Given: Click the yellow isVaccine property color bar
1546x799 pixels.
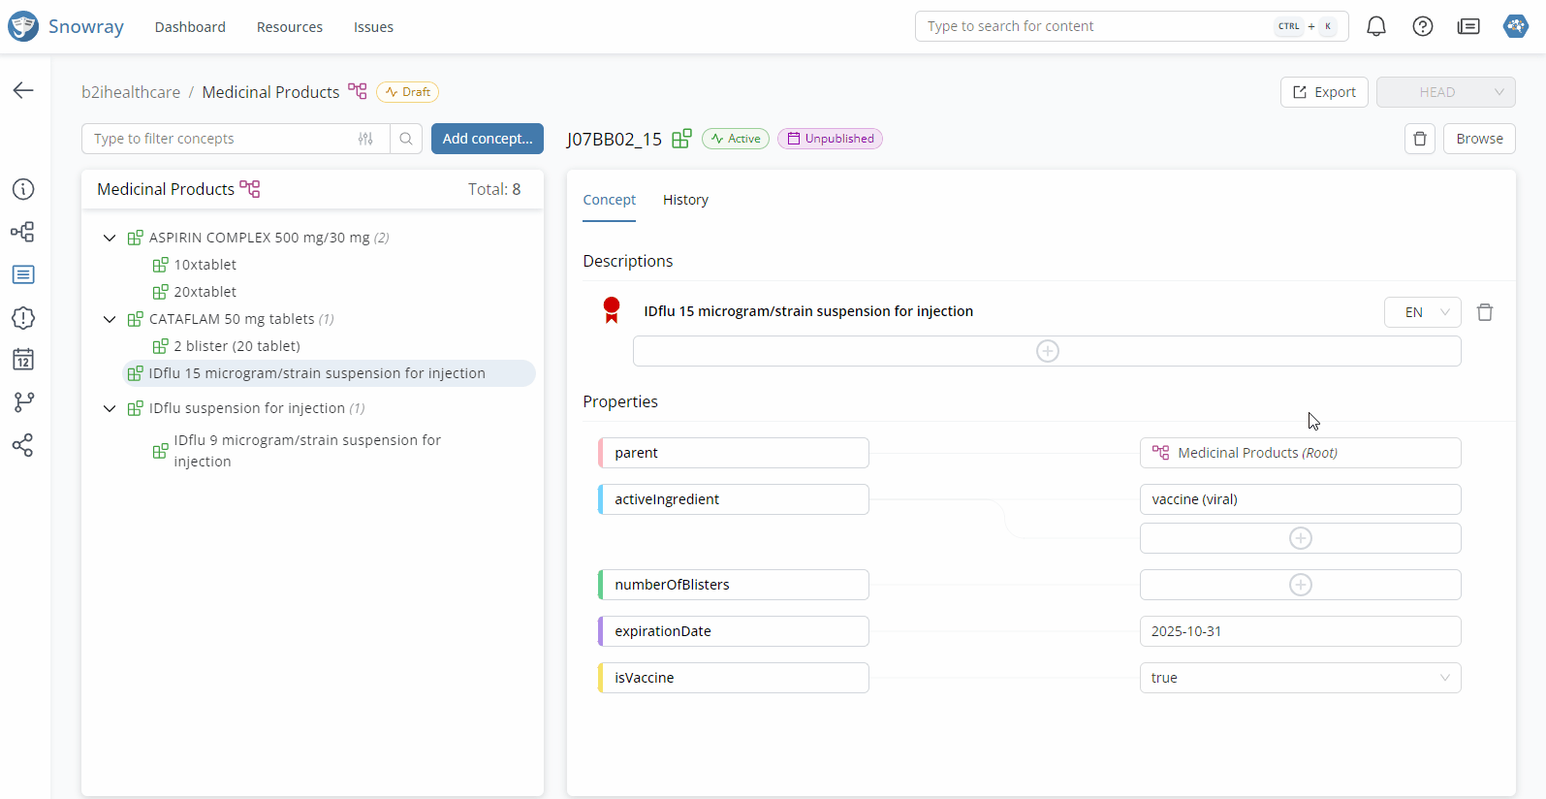Looking at the screenshot, I should click(x=601, y=678).
